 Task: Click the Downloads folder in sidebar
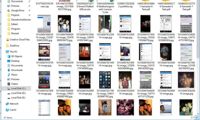click(x=17, y=70)
